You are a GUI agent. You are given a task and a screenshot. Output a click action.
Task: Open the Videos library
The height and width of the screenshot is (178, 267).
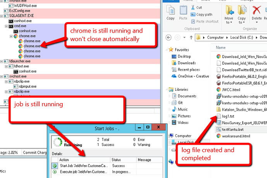point(183,123)
